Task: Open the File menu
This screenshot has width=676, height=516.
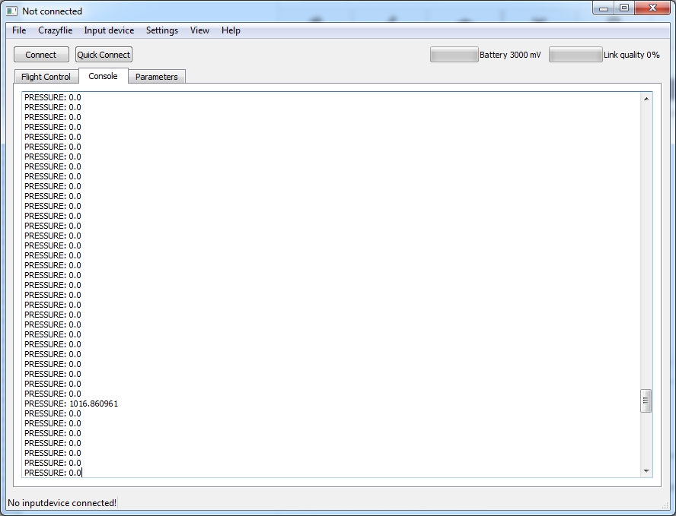Action: [19, 30]
